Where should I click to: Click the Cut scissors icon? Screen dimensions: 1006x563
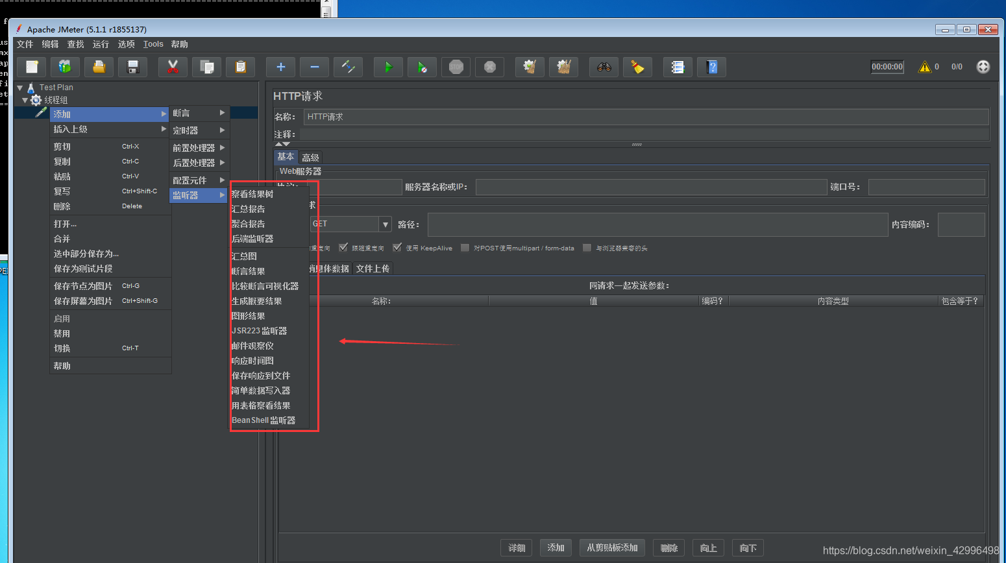(x=173, y=67)
